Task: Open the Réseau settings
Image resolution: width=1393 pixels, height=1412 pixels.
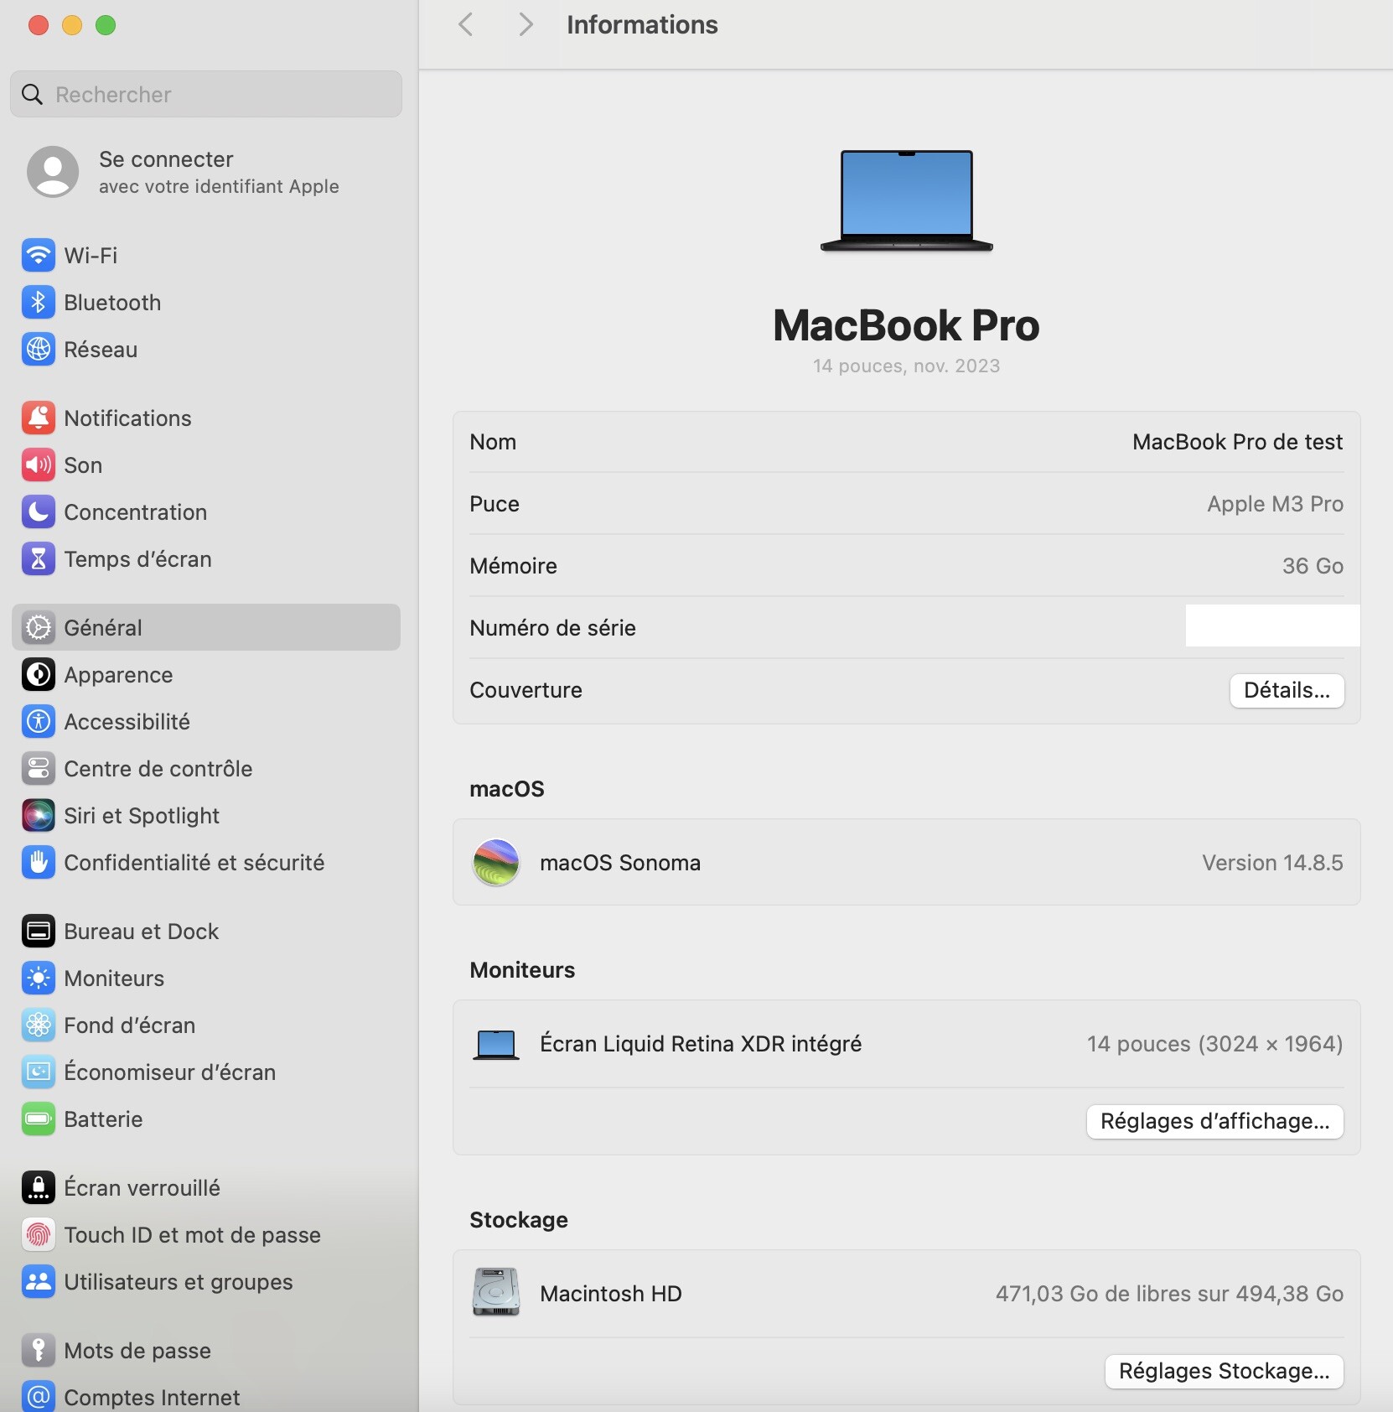Action: [x=101, y=349]
